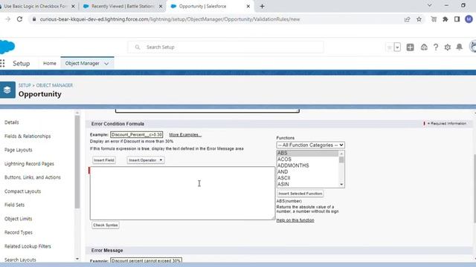Image resolution: width=476 pixels, height=267 pixels.
Task: Select ABS in the functions list
Action: click(307, 154)
